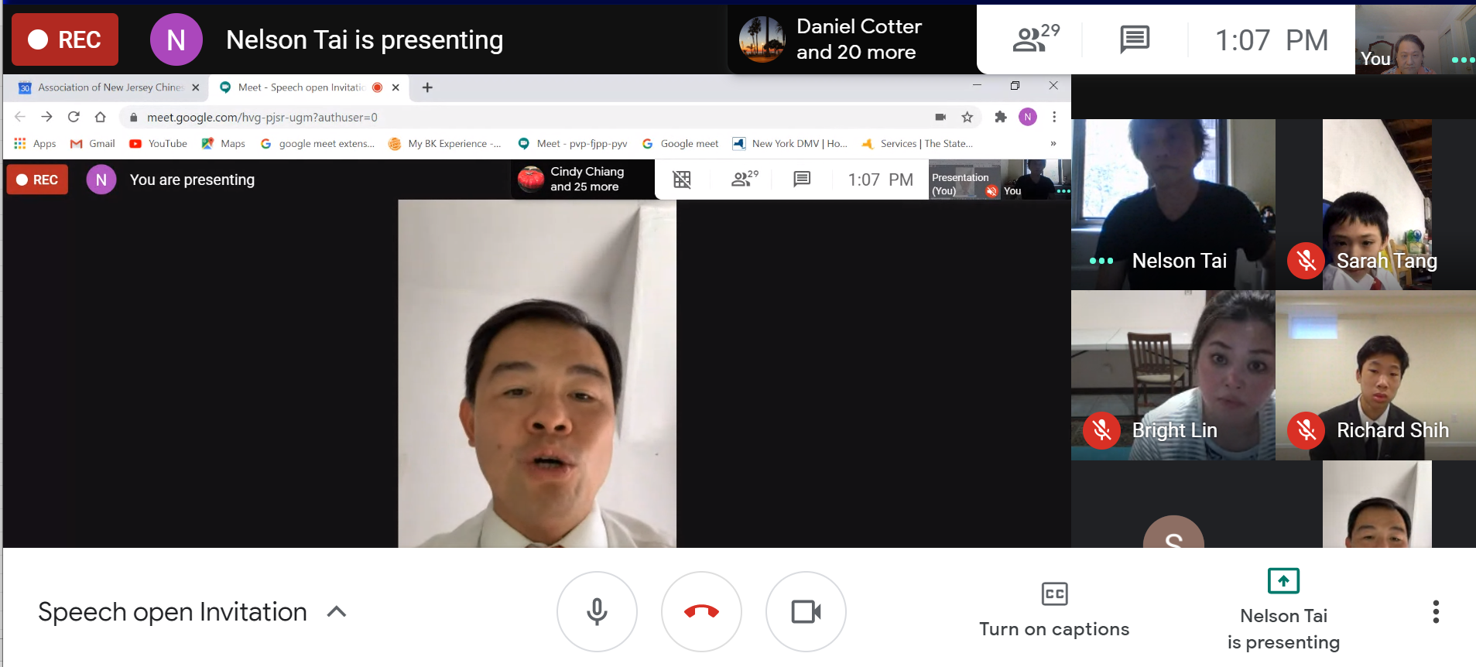The image size is (1476, 667).
Task: Open a new browser tab
Action: click(x=427, y=87)
